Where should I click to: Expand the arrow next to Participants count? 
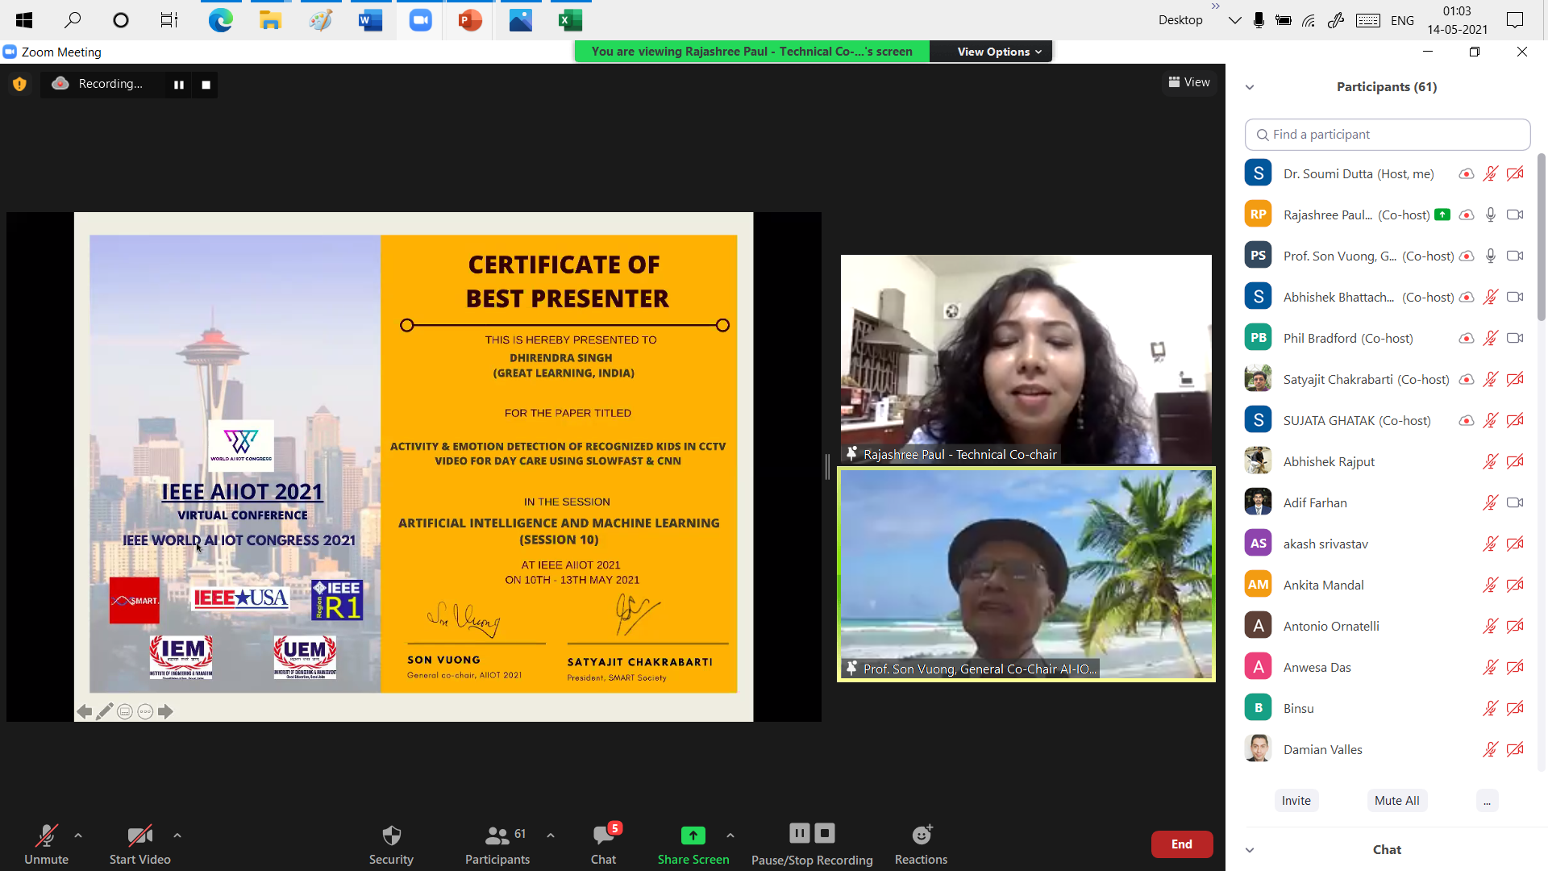coord(551,836)
